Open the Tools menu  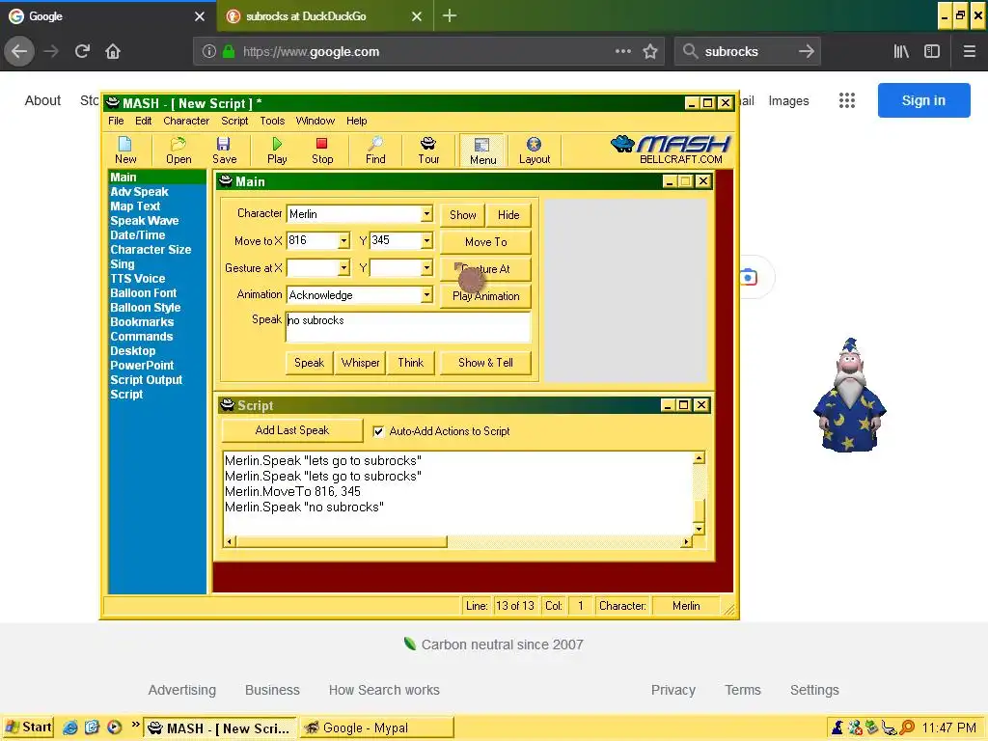click(272, 121)
